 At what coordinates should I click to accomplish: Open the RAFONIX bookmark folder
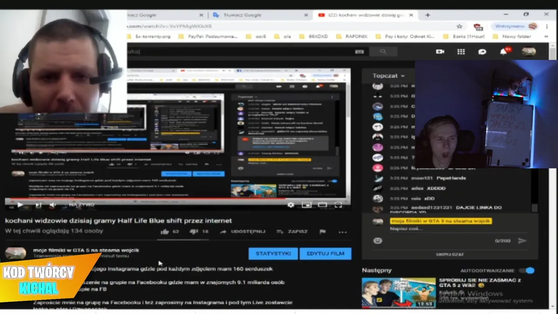tap(351, 37)
